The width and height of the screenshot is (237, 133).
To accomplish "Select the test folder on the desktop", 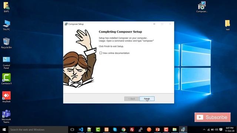I will point(228,25).
